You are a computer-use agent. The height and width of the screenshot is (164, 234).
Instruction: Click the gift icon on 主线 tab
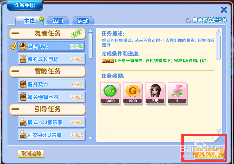pos(41,19)
